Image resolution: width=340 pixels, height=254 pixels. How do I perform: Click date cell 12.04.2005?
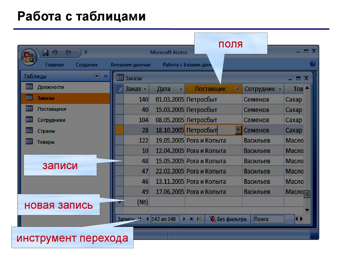(x=167, y=151)
